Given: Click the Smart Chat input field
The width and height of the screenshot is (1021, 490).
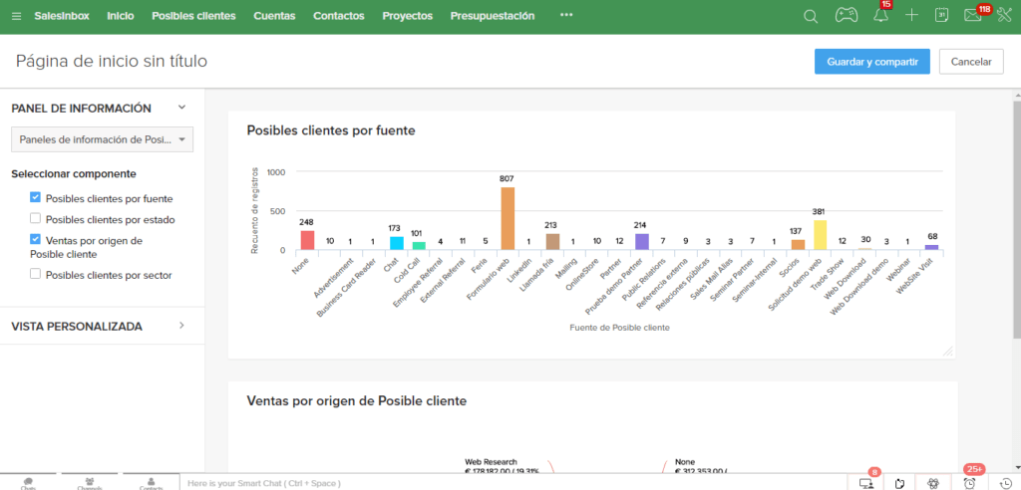Looking at the screenshot, I should coord(514,483).
